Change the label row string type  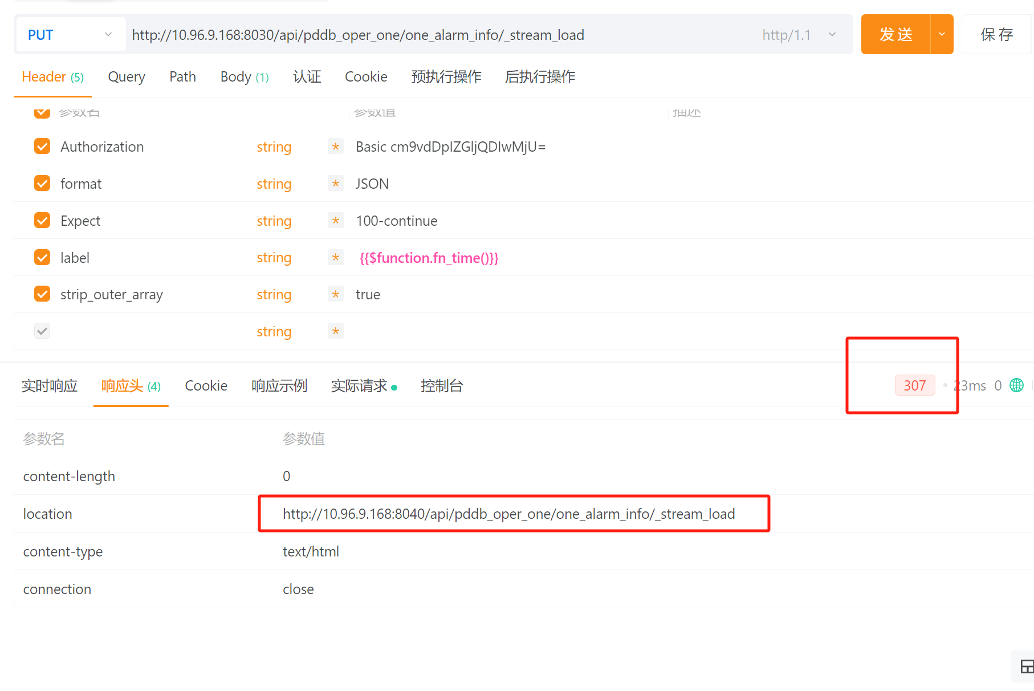(x=274, y=258)
